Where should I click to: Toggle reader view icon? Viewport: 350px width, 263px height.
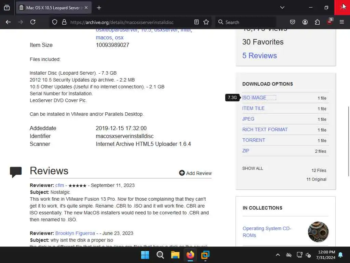[x=197, y=22]
